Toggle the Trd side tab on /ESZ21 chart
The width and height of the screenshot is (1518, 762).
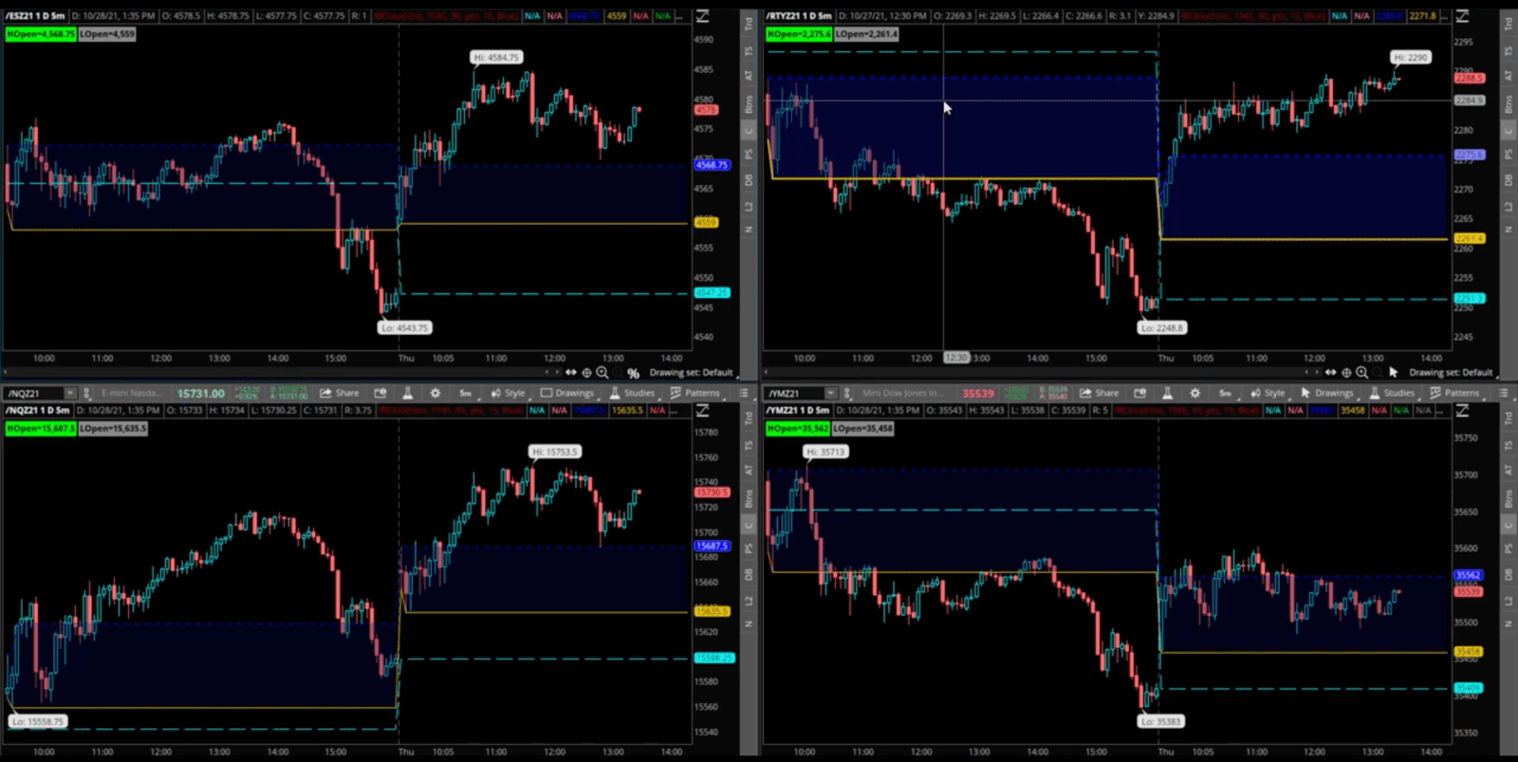[x=749, y=24]
